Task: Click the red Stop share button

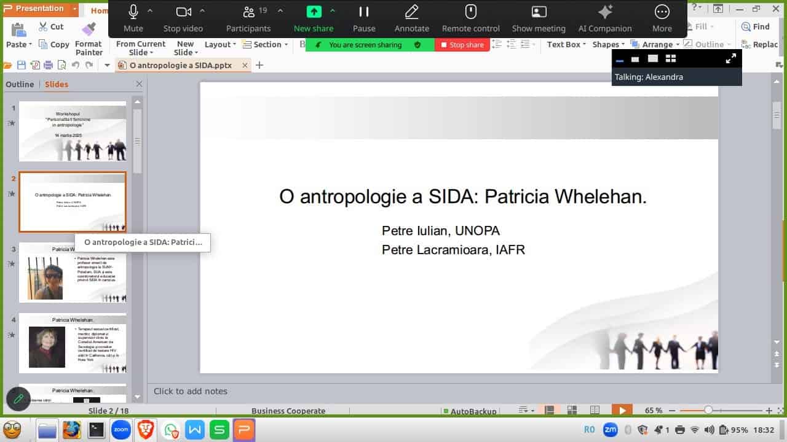Action: pos(462,45)
